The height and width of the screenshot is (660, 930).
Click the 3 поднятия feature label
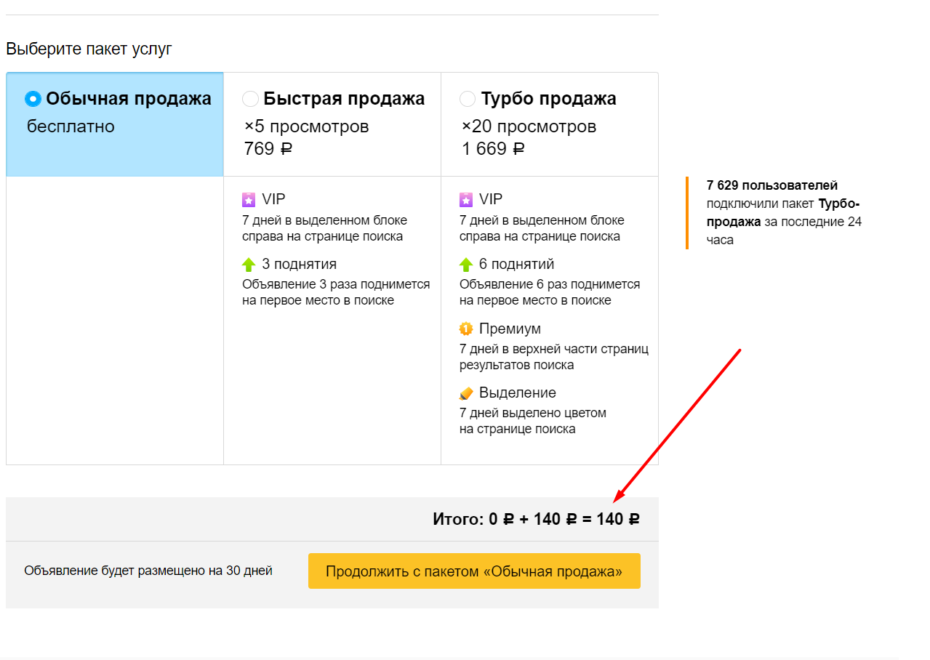pos(300,265)
